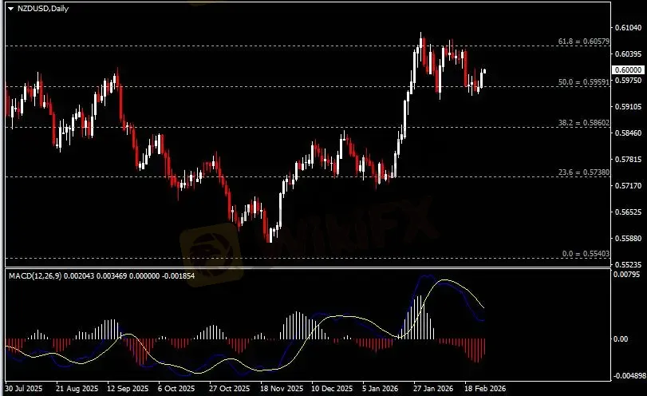The height and width of the screenshot is (396, 647).
Task: Click the 6 Oct 2025 date label
Action: [x=176, y=389]
